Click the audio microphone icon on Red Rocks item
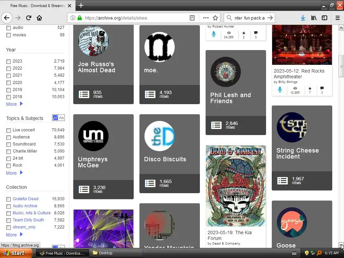Viewport: 344px width, 258px height. click(280, 89)
